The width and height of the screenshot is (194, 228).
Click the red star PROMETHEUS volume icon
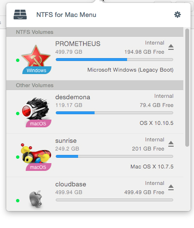(36, 57)
